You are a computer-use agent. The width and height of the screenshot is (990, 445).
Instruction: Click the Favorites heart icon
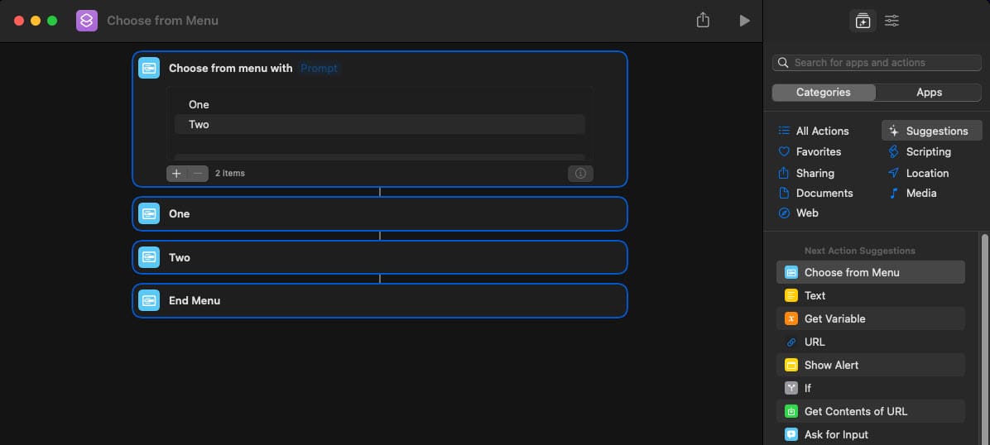pyautogui.click(x=784, y=151)
